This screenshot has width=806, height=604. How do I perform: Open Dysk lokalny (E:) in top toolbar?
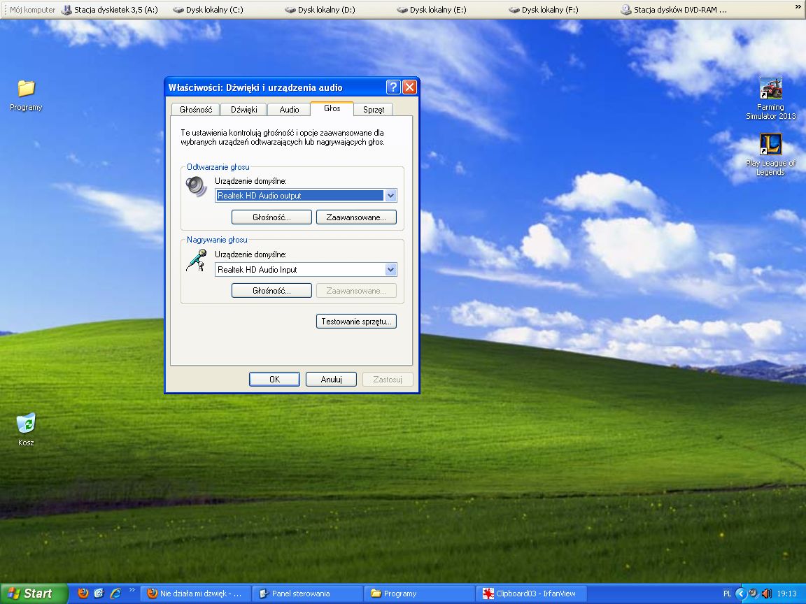click(432, 10)
